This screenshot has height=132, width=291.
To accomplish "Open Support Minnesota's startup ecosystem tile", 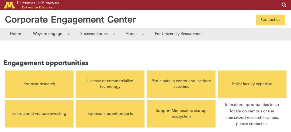I will [x=181, y=114].
